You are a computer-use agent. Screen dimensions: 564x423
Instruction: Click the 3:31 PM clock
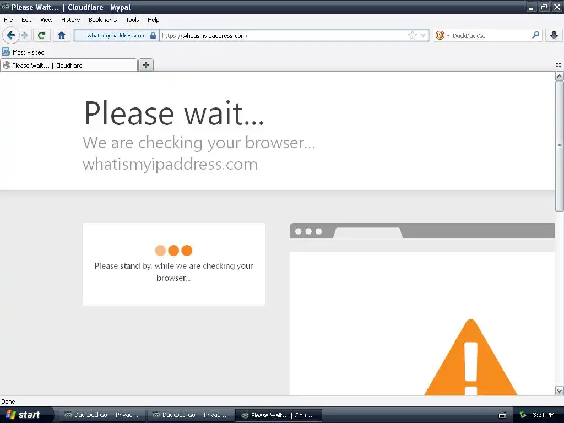click(x=544, y=415)
